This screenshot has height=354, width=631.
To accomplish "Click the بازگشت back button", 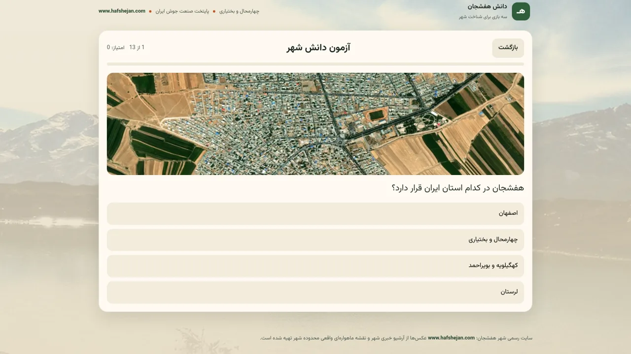I will pyautogui.click(x=508, y=48).
